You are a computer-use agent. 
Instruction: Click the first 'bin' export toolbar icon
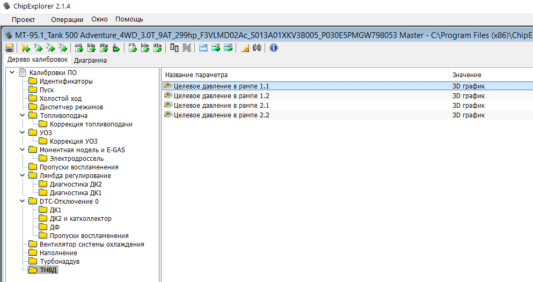click(91, 48)
